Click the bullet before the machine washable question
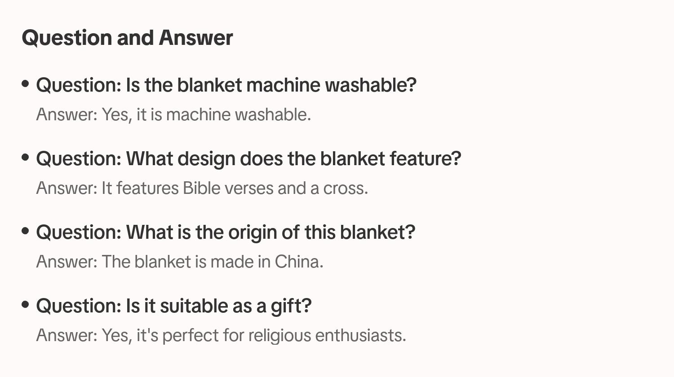 pyautogui.click(x=26, y=83)
